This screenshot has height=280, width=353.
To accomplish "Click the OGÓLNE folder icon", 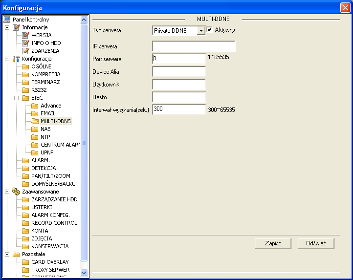I will click(x=25, y=66).
